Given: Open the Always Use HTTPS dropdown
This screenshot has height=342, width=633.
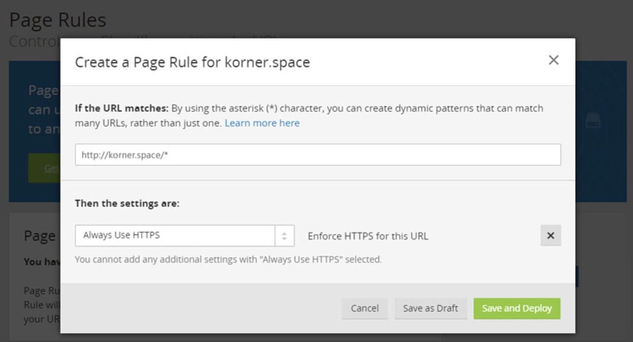Looking at the screenshot, I should 175,235.
